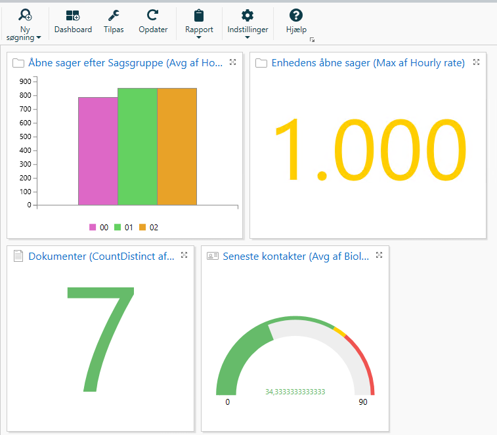Viewport: 497px width, 435px height.
Task: Open Dokumenter (CountDistinct af...) title link
Action: pos(101,256)
